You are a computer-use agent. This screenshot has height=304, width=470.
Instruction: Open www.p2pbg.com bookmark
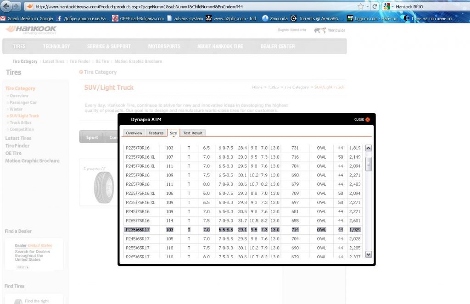tap(233, 18)
